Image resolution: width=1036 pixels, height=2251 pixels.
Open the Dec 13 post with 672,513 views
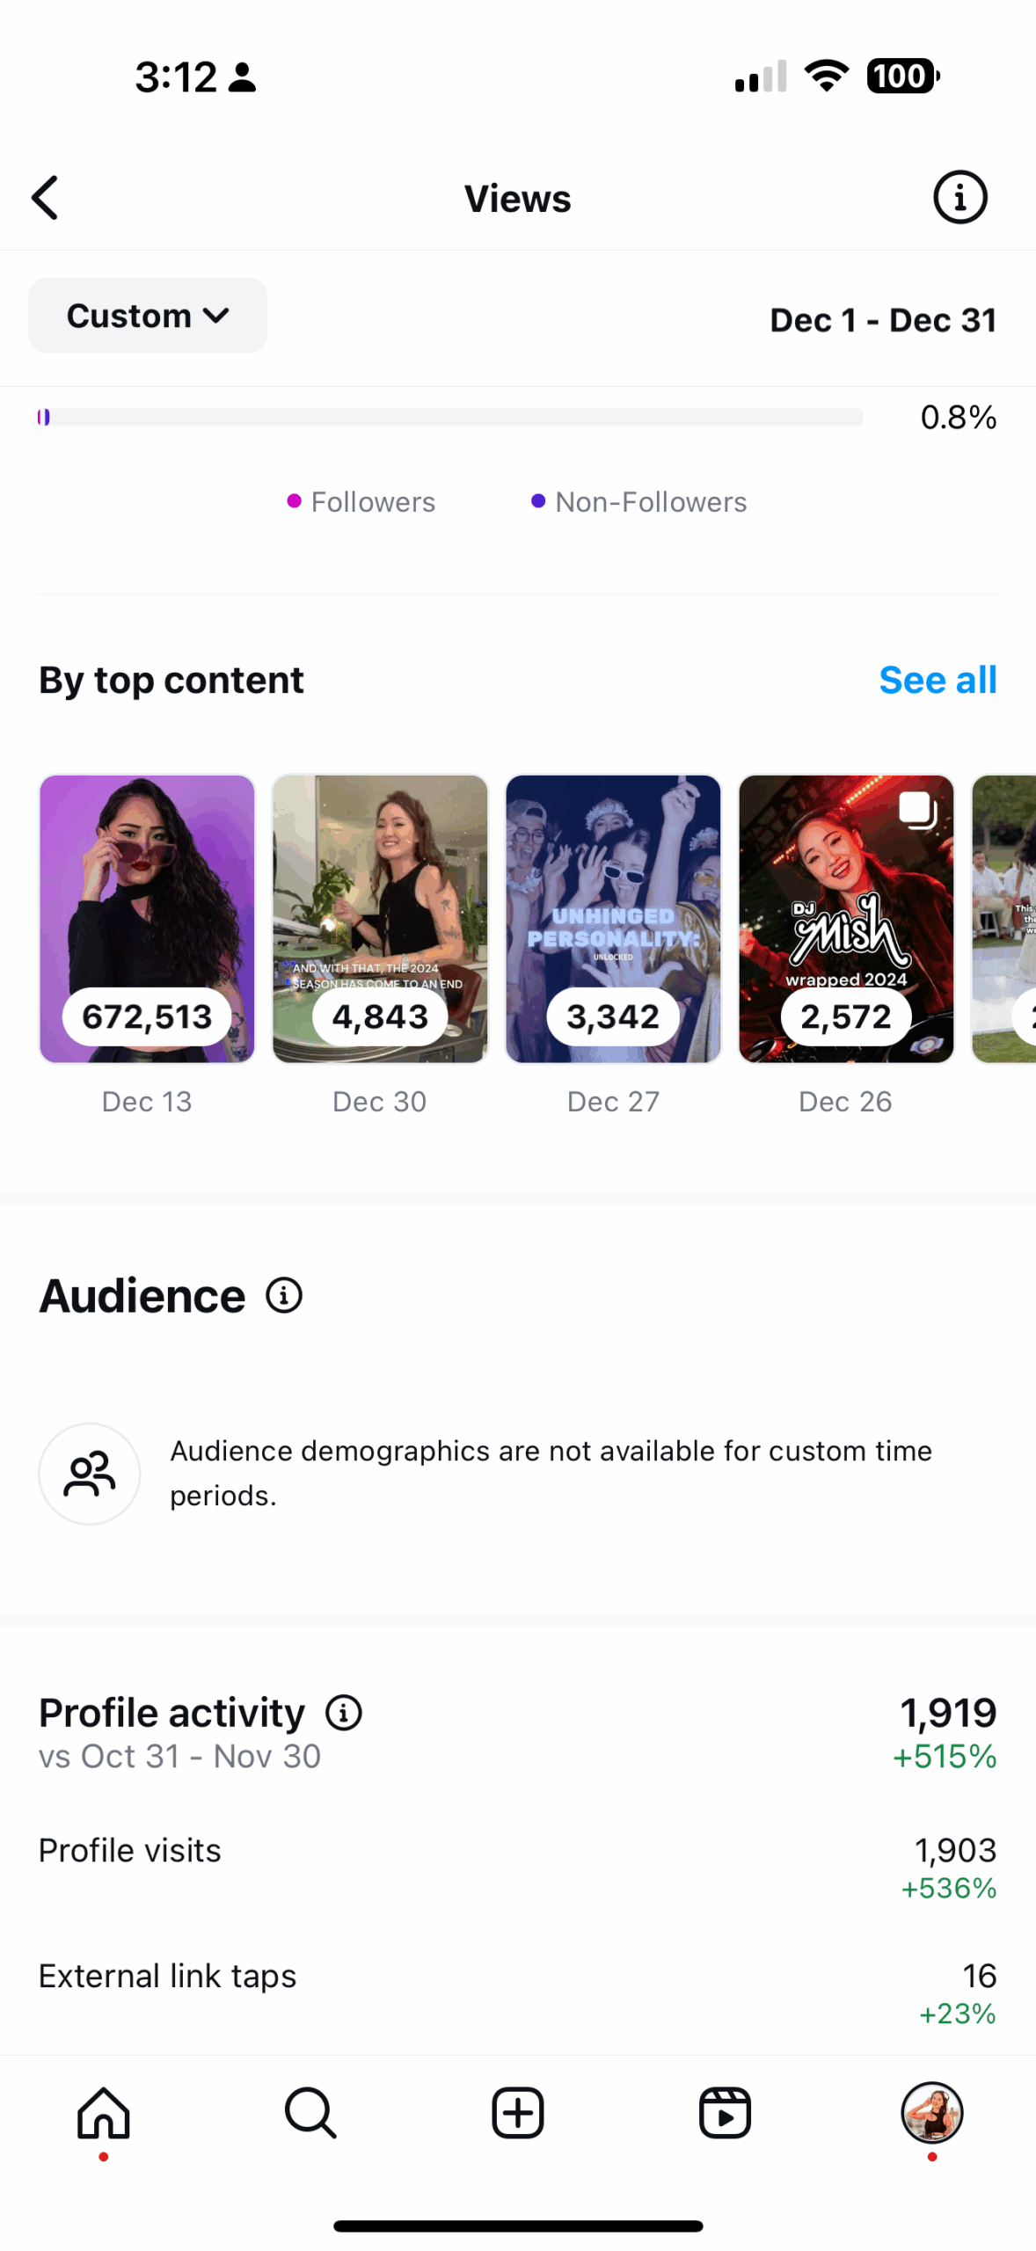click(x=147, y=918)
